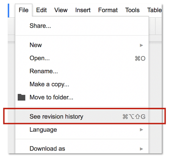Open the Tools menu
Image resolution: width=169 pixels, height=158 pixels.
pos(132,10)
